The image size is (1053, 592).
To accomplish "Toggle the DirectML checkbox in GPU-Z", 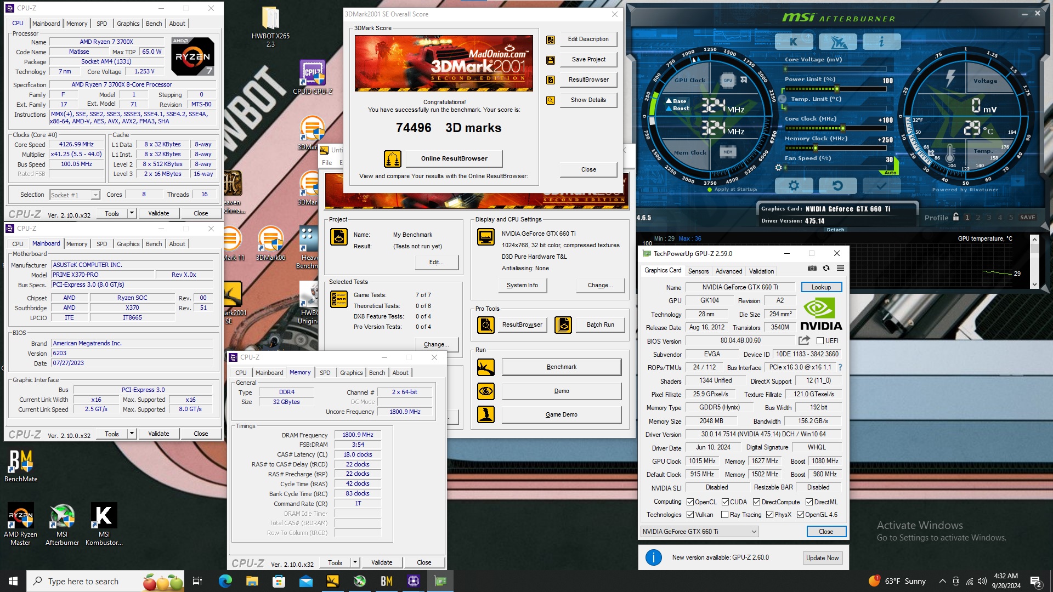I will [809, 502].
